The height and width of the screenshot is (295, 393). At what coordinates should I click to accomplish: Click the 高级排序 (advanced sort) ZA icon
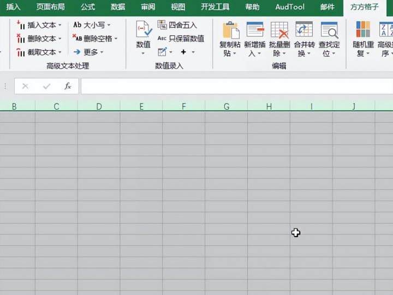click(386, 29)
